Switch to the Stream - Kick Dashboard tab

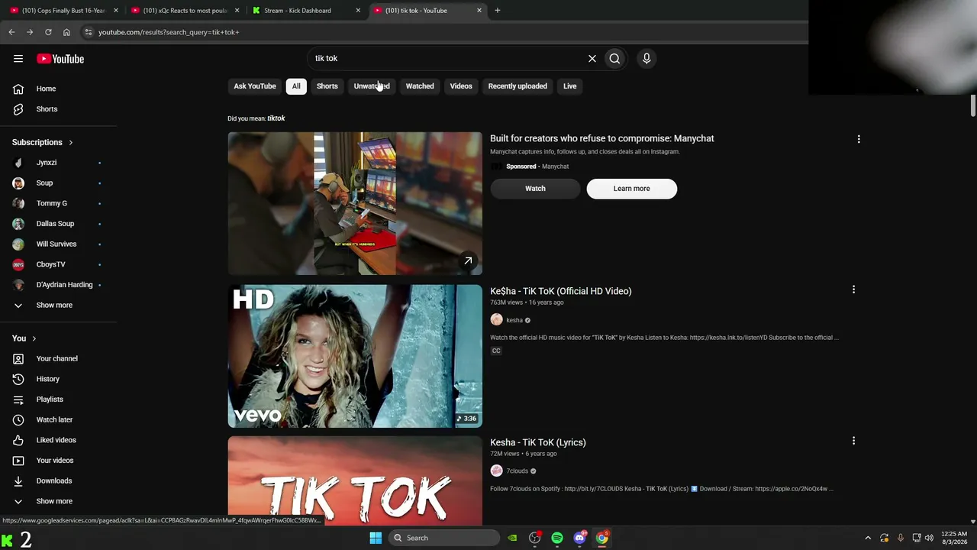click(305, 11)
